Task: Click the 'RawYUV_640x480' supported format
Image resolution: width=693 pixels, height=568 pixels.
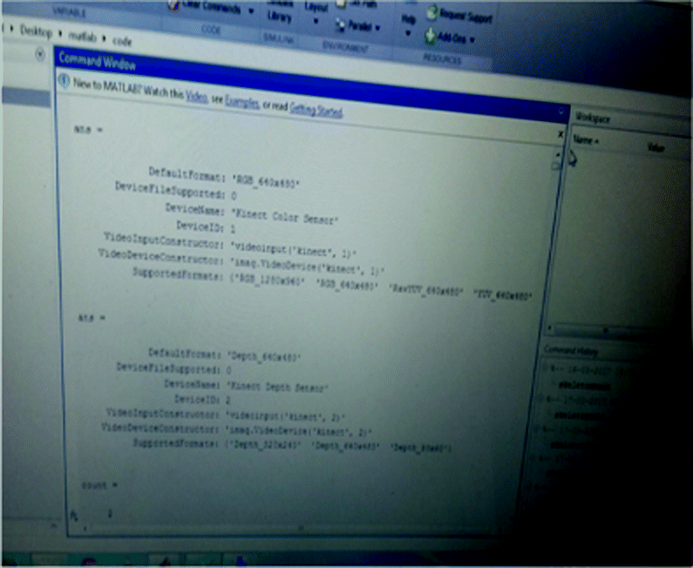Action: pyautogui.click(x=426, y=291)
